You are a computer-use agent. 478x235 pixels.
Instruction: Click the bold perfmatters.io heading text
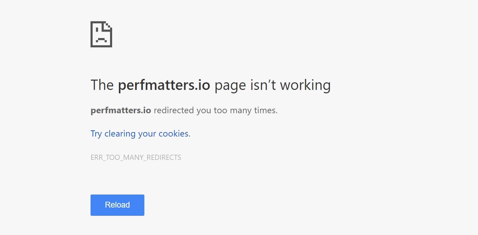[x=164, y=85]
